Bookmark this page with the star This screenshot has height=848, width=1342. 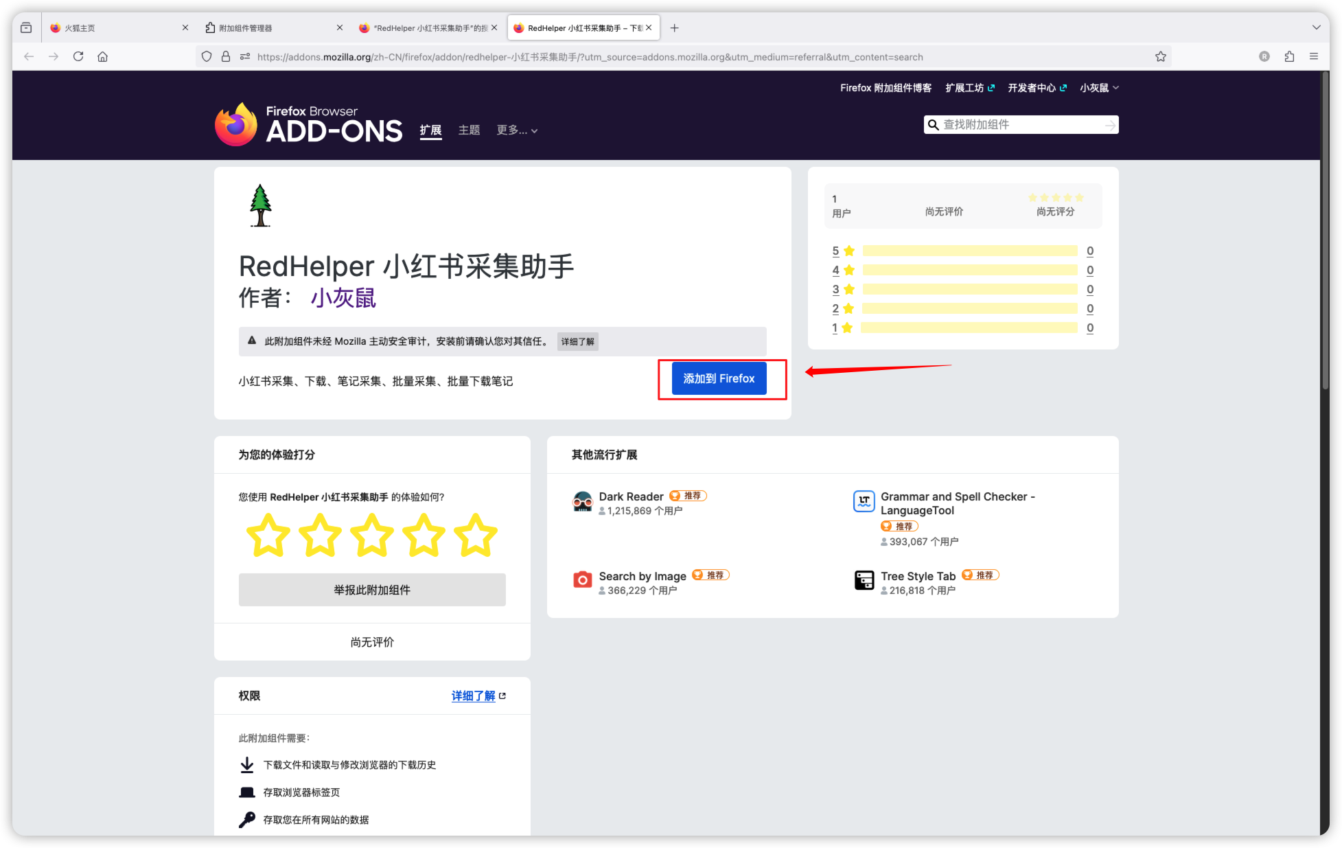[1161, 56]
